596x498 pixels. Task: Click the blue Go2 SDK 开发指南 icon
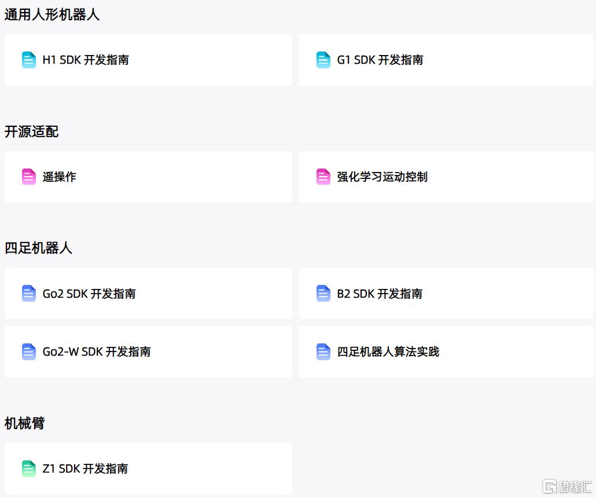tap(28, 294)
